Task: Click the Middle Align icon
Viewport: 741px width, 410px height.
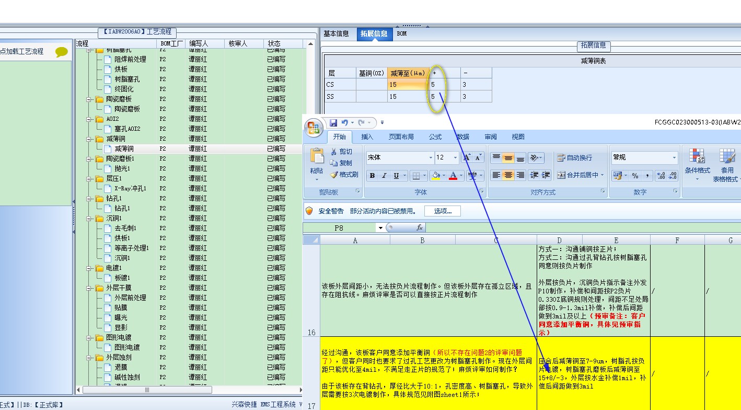Action: point(508,157)
